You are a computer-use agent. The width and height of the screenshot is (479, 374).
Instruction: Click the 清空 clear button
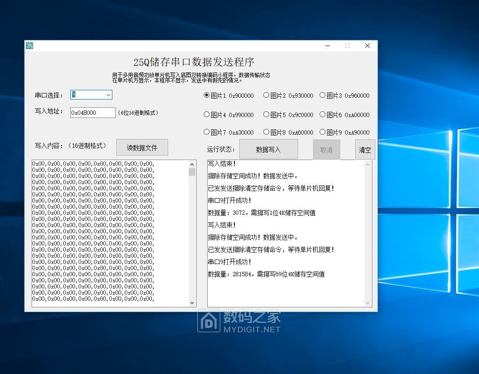tap(365, 150)
